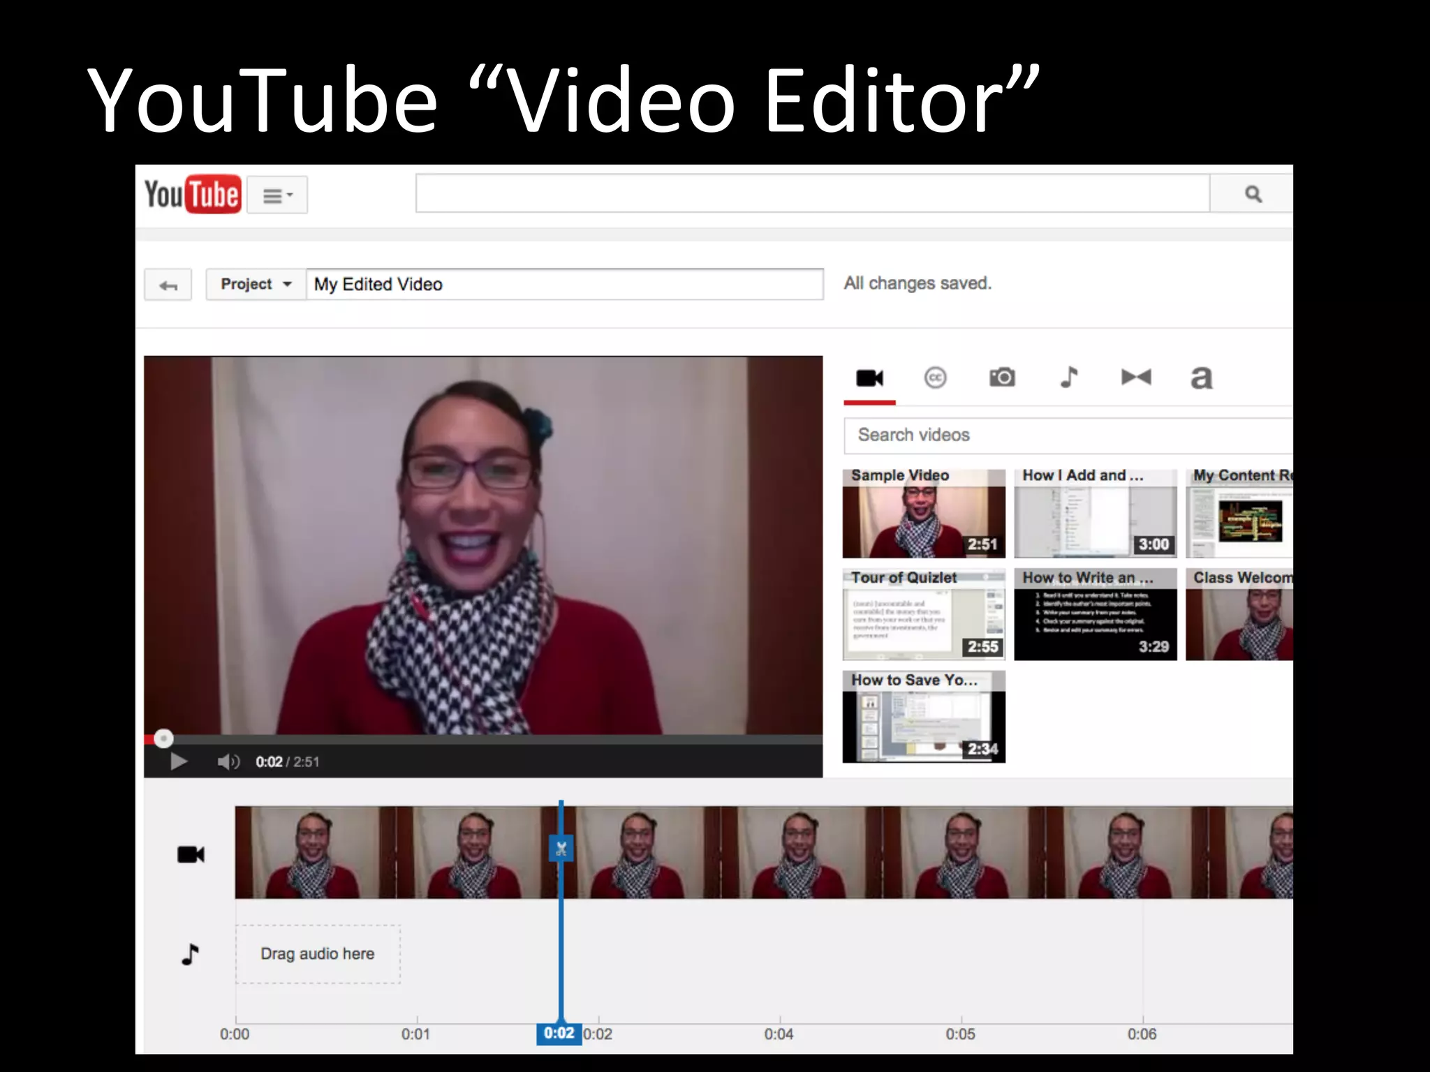Switch to the transitions bowtie tab
Image resolution: width=1430 pixels, height=1072 pixels.
point(1136,378)
